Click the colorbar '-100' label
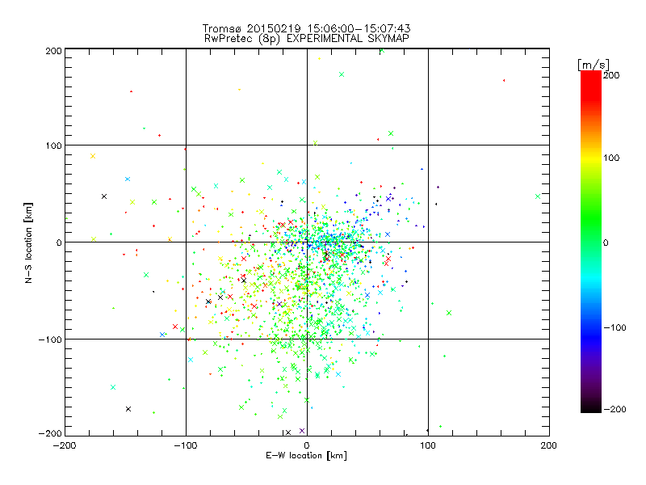Image resolution: width=646 pixels, height=485 pixels. 615,327
